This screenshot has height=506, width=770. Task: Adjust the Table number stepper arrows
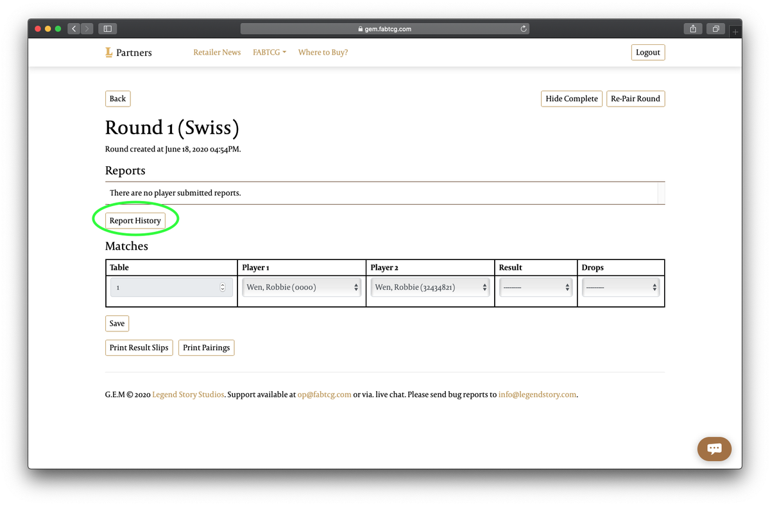click(223, 287)
